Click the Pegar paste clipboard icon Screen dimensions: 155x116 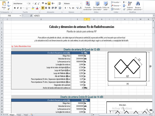pos(4,3)
